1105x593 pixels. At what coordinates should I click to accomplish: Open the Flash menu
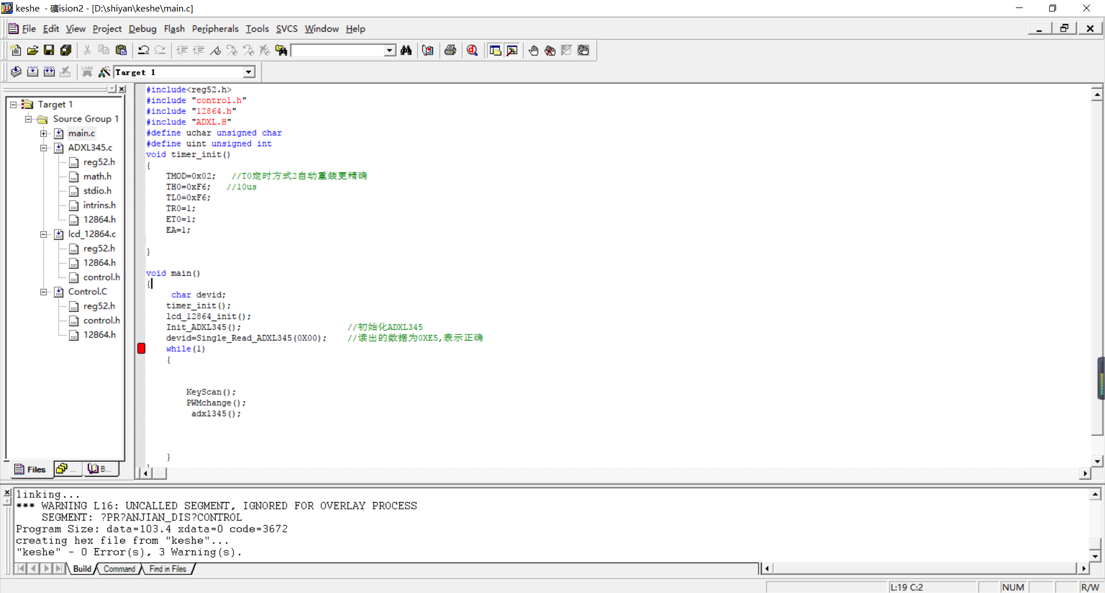[x=174, y=29]
